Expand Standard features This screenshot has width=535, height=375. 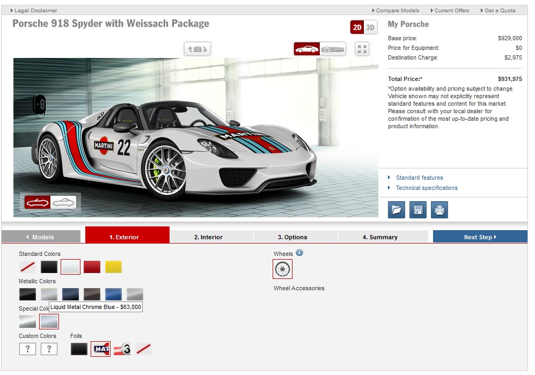[419, 178]
